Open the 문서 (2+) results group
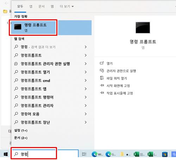 pyautogui.click(x=21, y=138)
